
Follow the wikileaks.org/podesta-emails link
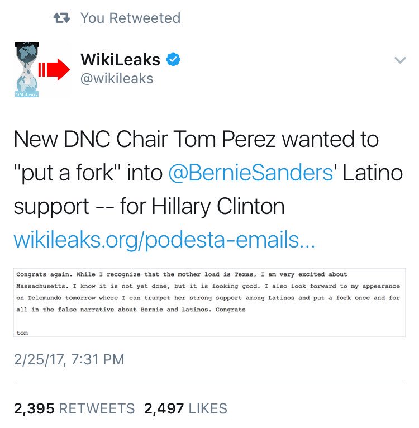(164, 240)
